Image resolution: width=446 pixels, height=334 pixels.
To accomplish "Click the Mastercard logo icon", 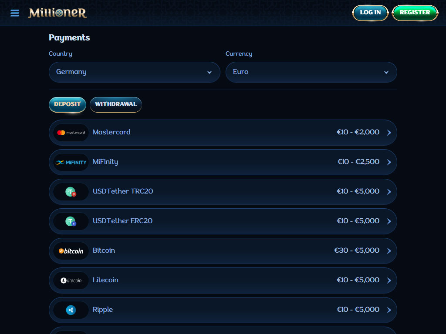I will (71, 133).
